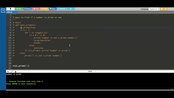Click the orange Share button

[x=44, y=9]
